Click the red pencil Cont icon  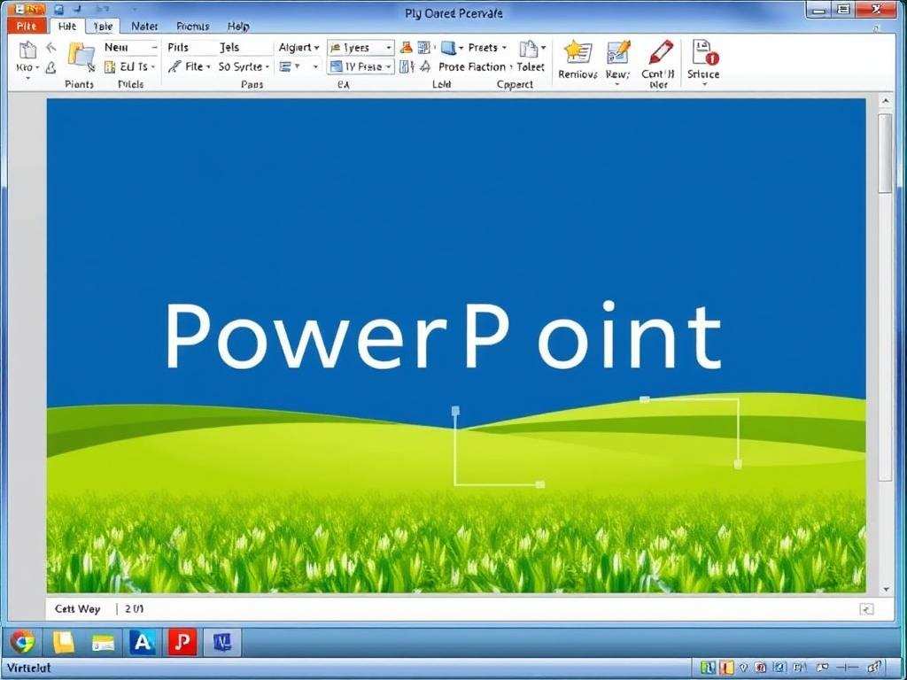(x=660, y=52)
